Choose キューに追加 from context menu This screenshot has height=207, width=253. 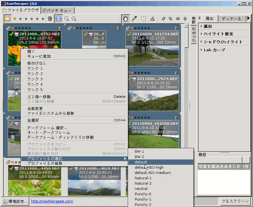[74, 56]
